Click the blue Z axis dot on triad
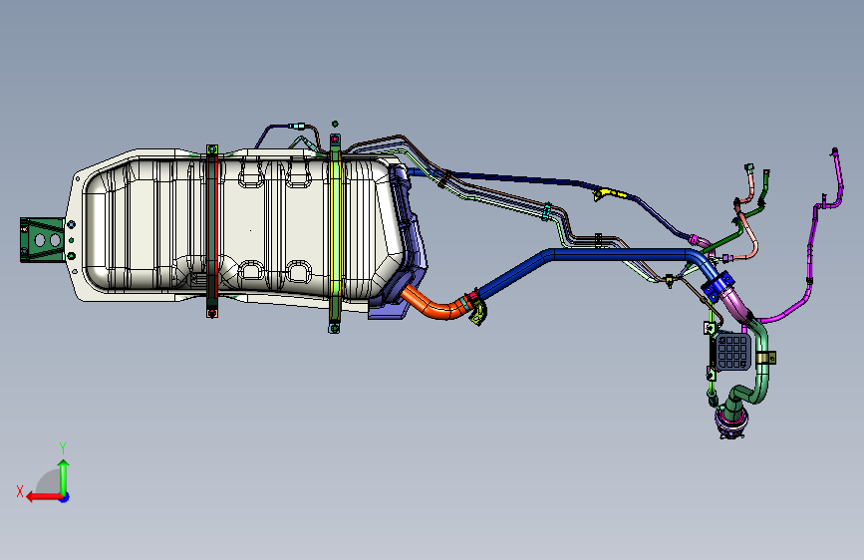This screenshot has height=560, width=864. pos(65,497)
